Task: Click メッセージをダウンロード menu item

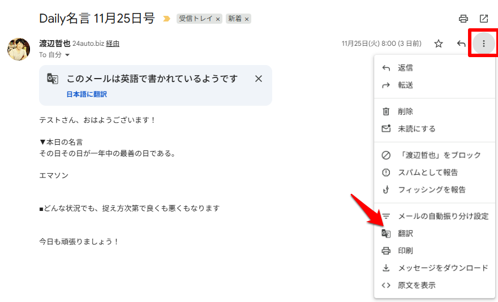Action: 443,268
